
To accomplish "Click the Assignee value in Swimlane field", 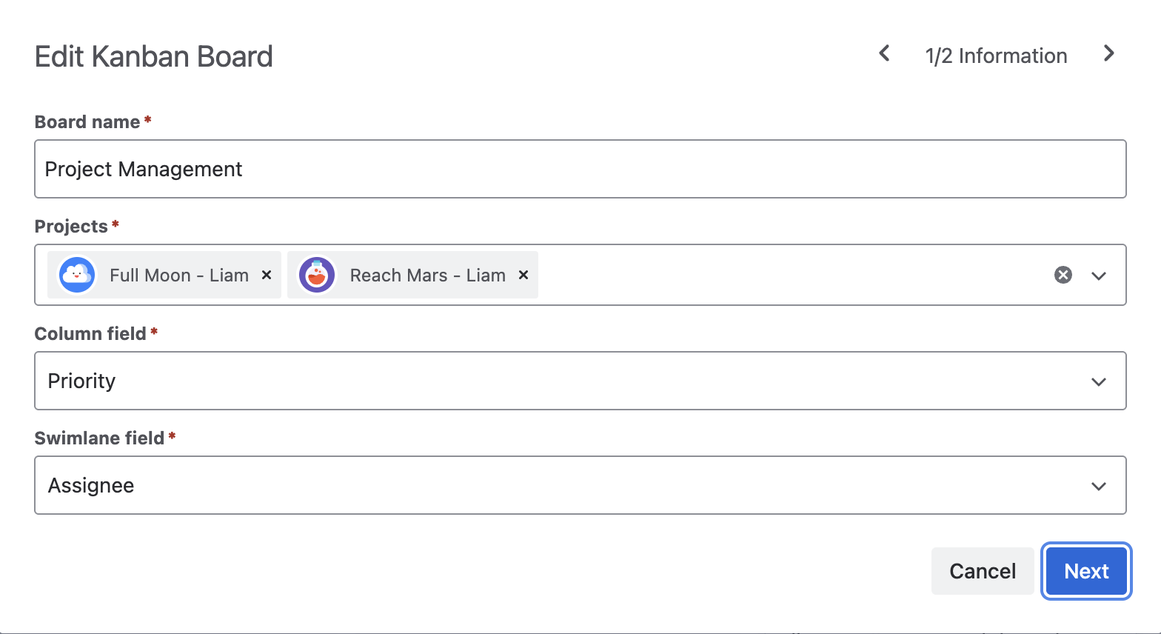I will click(91, 486).
